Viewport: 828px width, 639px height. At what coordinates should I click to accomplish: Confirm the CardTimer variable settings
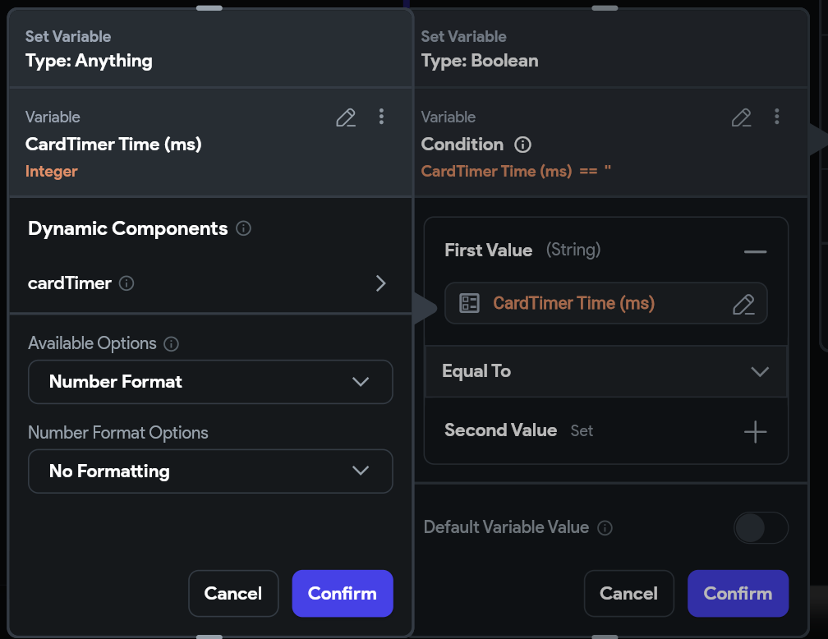(x=343, y=593)
